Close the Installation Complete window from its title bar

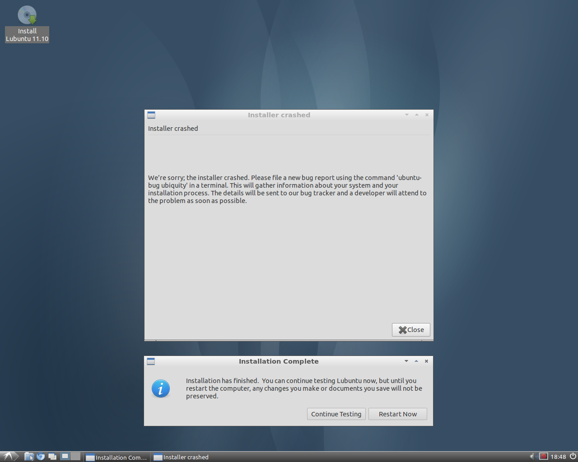(426, 361)
